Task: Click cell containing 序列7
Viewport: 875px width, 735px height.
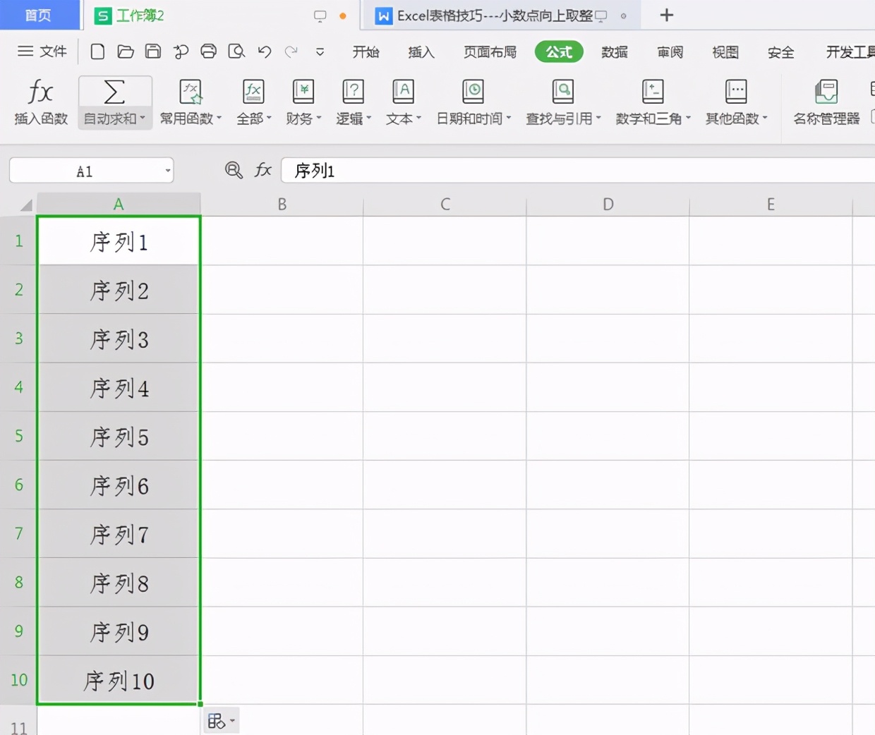Action: coord(119,534)
